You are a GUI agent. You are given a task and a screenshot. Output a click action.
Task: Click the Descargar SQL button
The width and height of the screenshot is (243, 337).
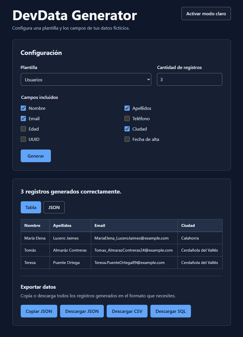171,311
